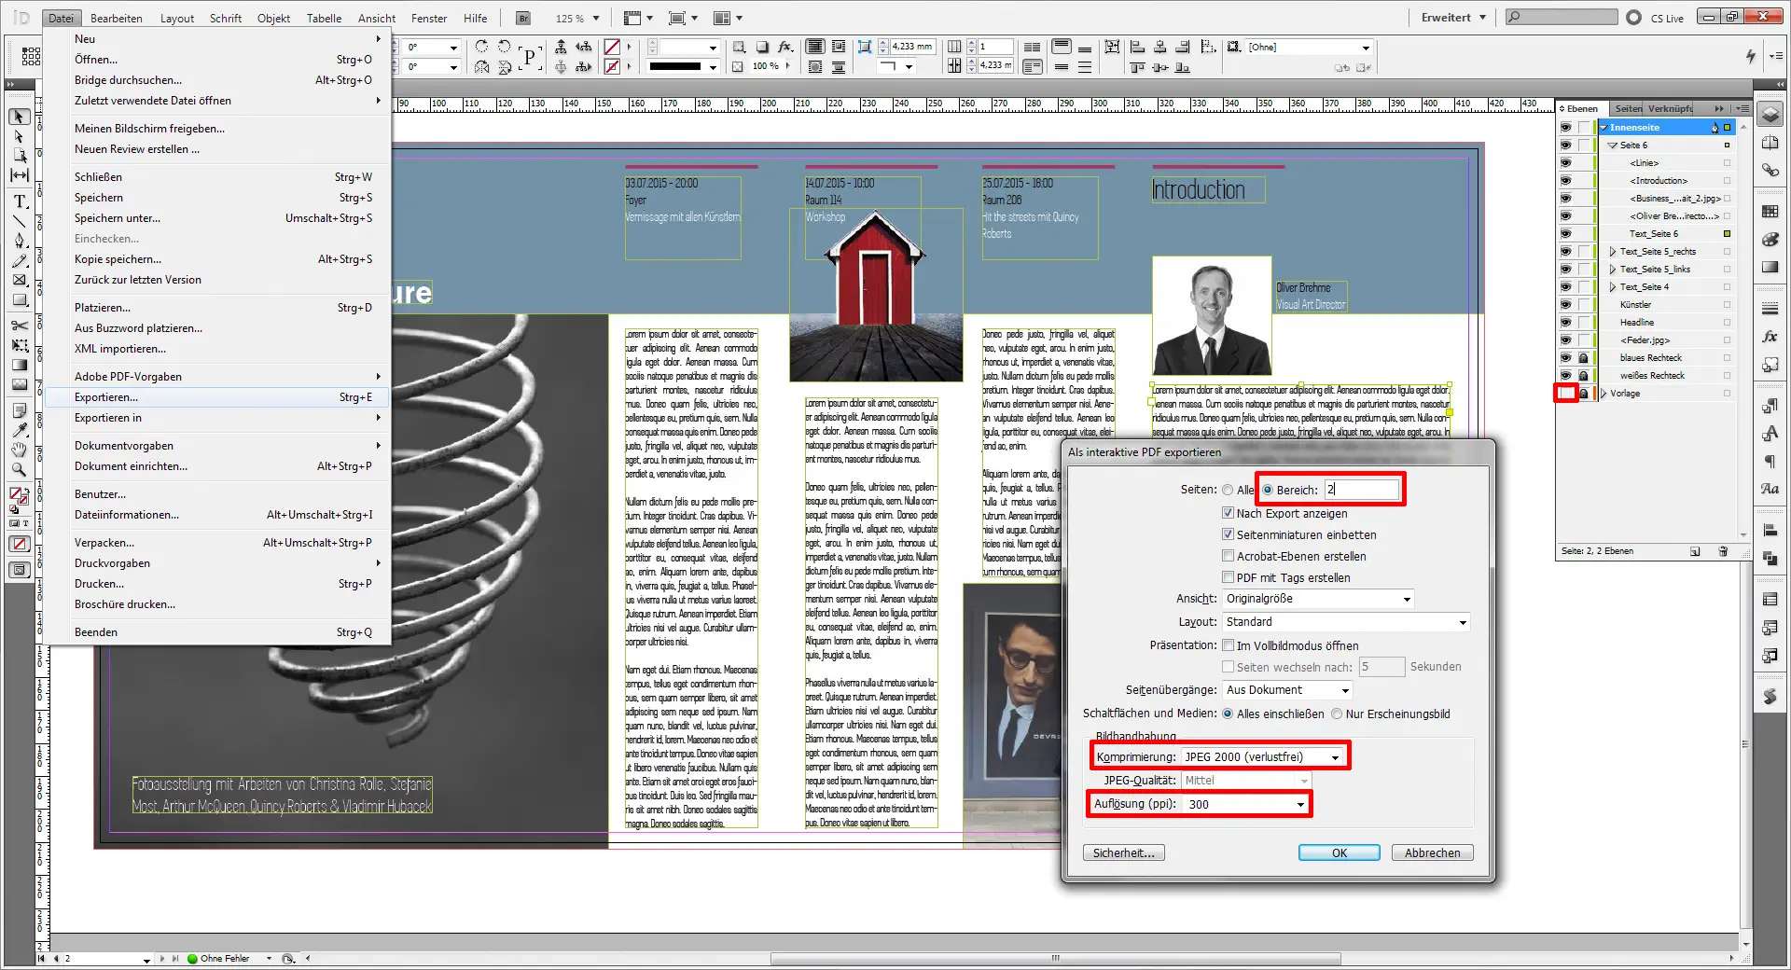Delete layer using the trash icon in Ebenen panel
This screenshot has height=970, width=1791.
pyautogui.click(x=1723, y=551)
